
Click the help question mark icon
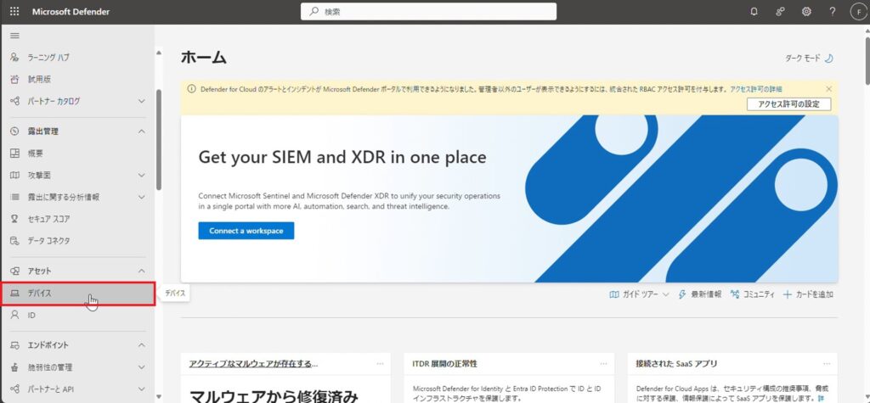[x=832, y=12]
